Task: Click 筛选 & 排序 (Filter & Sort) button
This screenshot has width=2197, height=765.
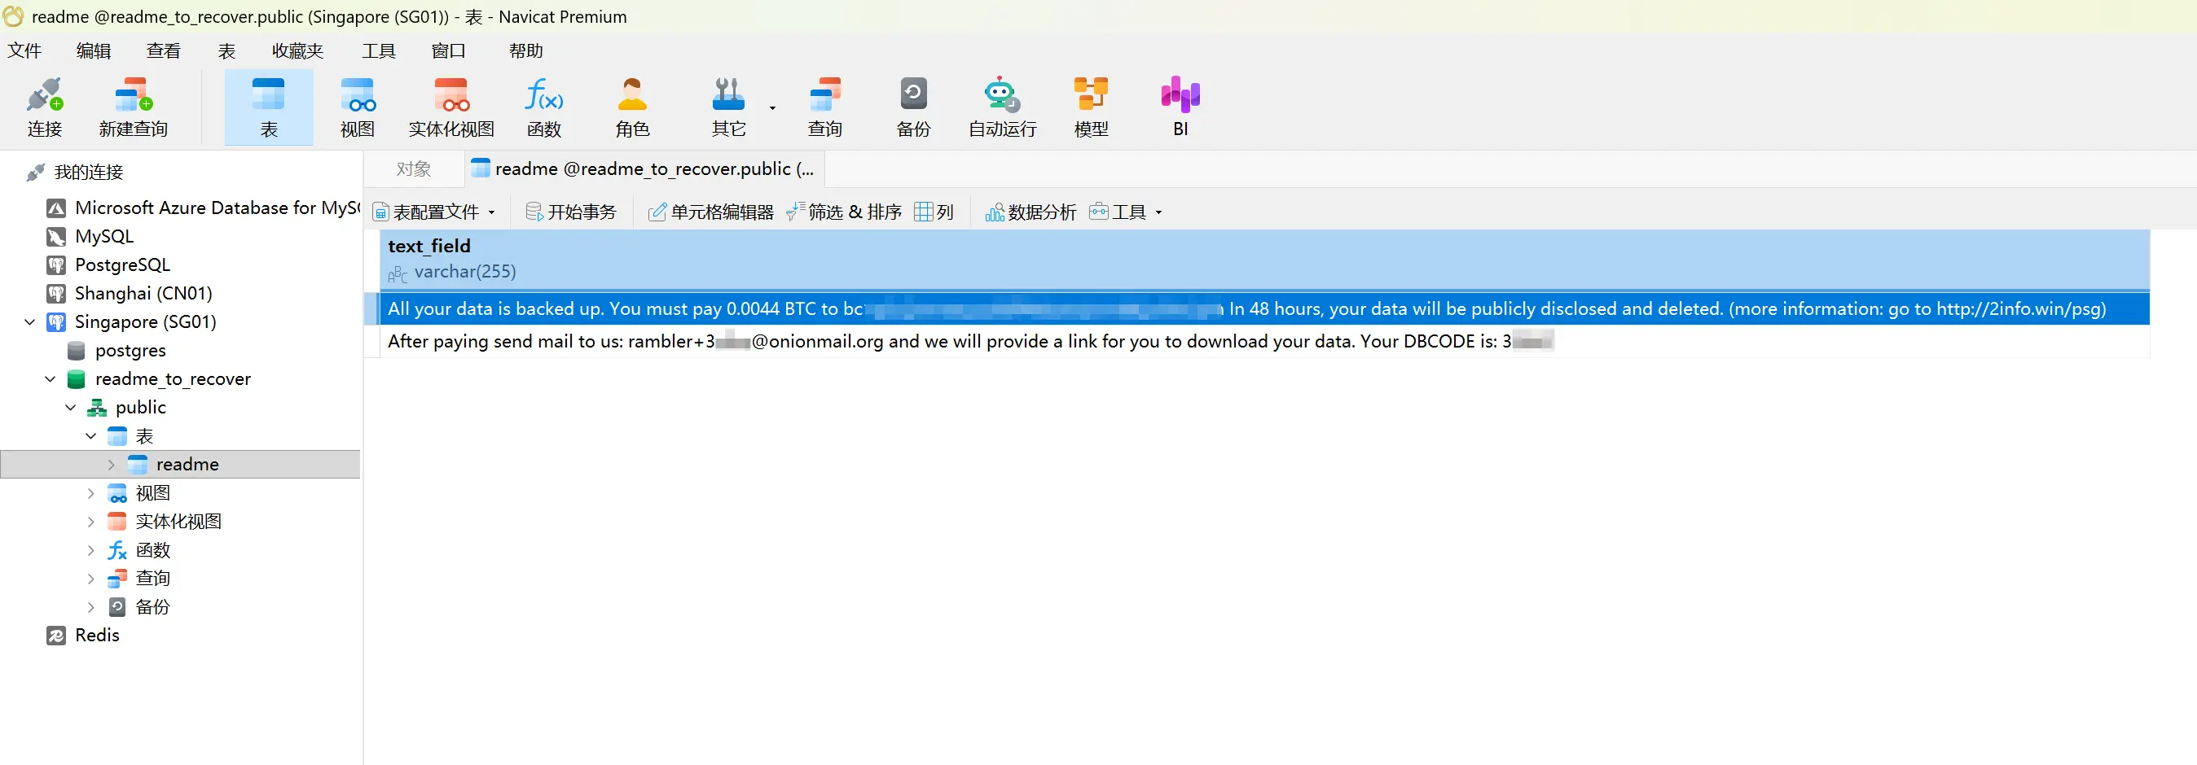Action: click(845, 212)
